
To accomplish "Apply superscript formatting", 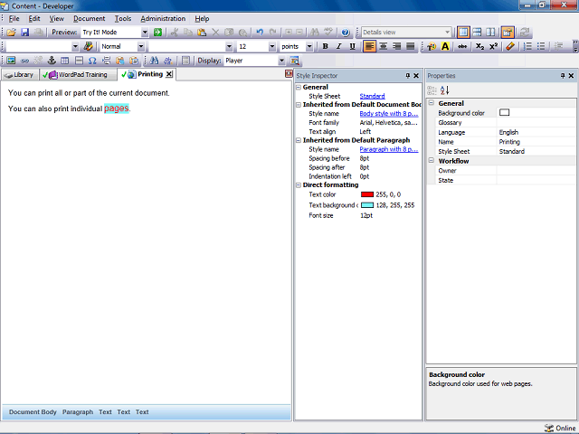I will (494, 46).
